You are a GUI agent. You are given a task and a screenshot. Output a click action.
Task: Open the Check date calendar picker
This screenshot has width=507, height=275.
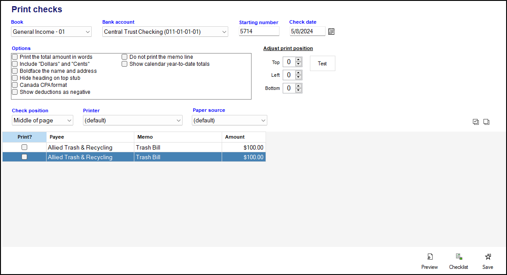[x=331, y=32]
